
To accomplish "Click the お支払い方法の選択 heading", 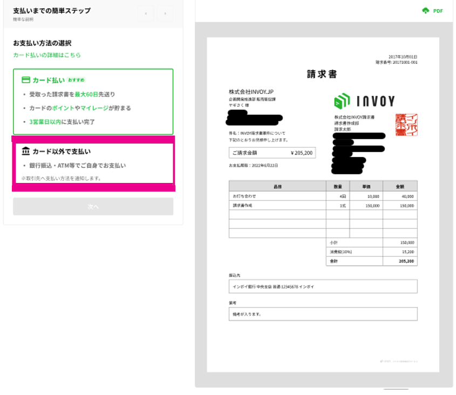I will (42, 43).
